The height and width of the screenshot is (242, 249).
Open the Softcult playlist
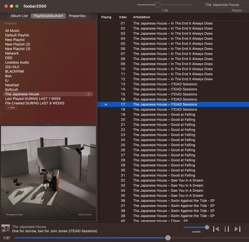pos(11,89)
